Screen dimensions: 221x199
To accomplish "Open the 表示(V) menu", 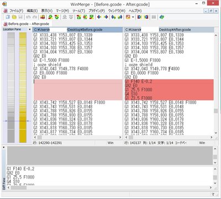I will [47, 11].
